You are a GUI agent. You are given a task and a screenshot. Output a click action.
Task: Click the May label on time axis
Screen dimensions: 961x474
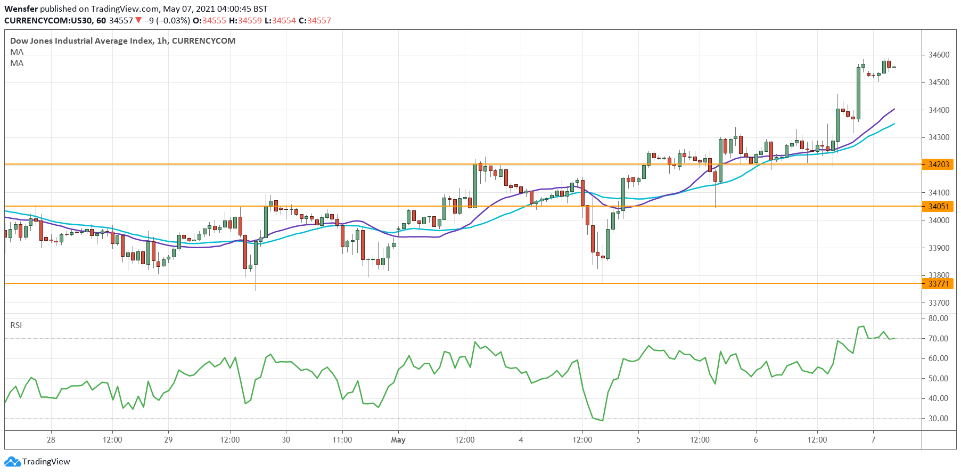(398, 440)
